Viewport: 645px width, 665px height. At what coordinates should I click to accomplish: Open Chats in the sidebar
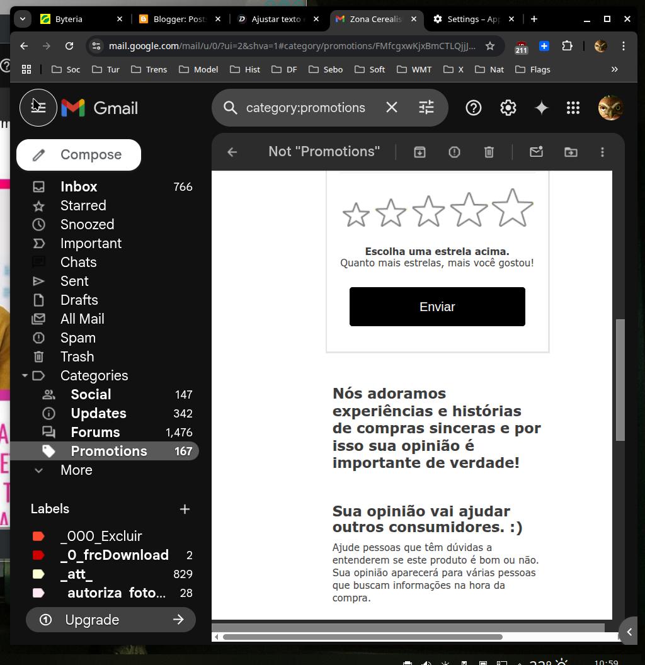click(x=105, y=262)
